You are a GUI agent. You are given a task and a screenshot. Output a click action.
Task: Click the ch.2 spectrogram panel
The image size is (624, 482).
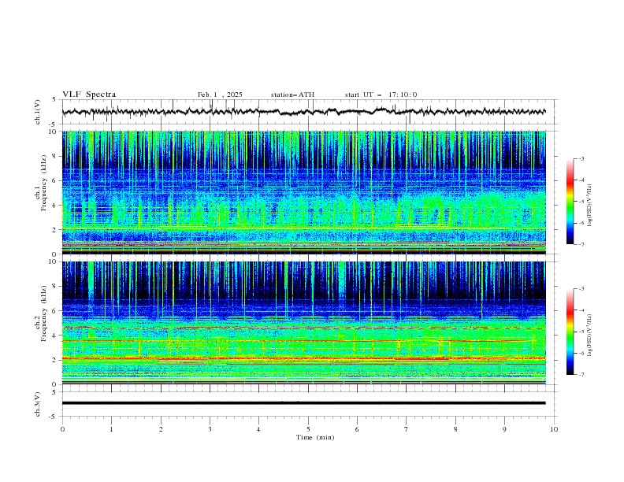(304, 323)
